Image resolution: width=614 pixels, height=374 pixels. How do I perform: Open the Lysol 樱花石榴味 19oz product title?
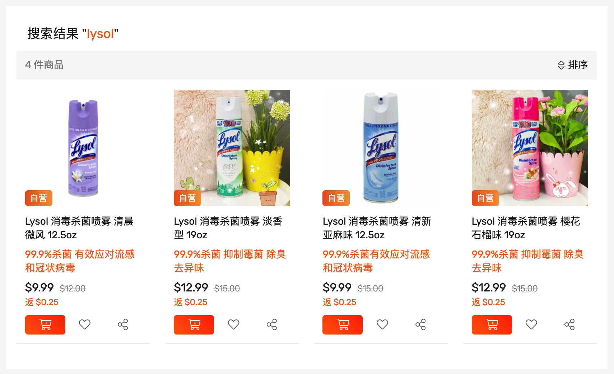click(526, 228)
